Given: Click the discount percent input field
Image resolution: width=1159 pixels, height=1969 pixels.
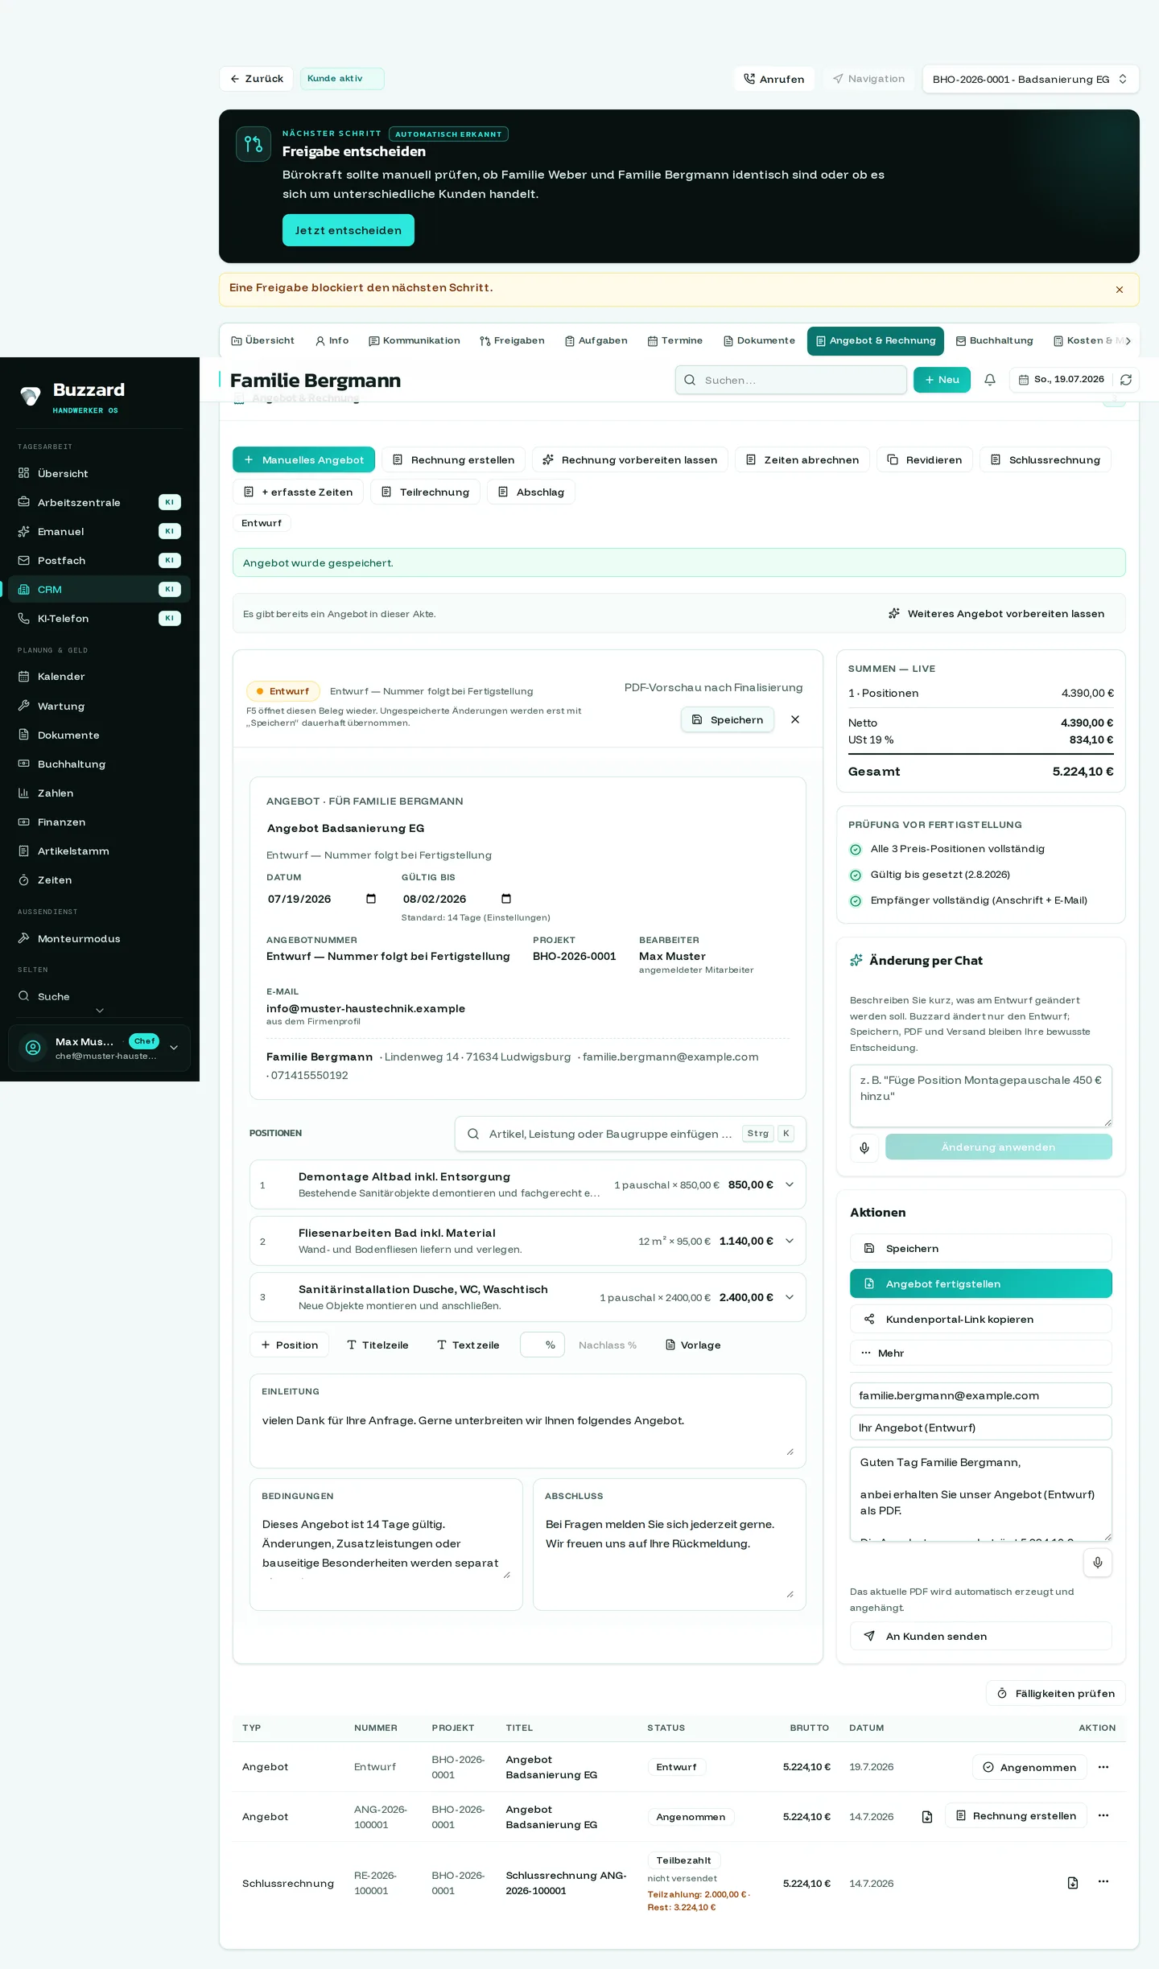Looking at the screenshot, I should pos(542,1345).
